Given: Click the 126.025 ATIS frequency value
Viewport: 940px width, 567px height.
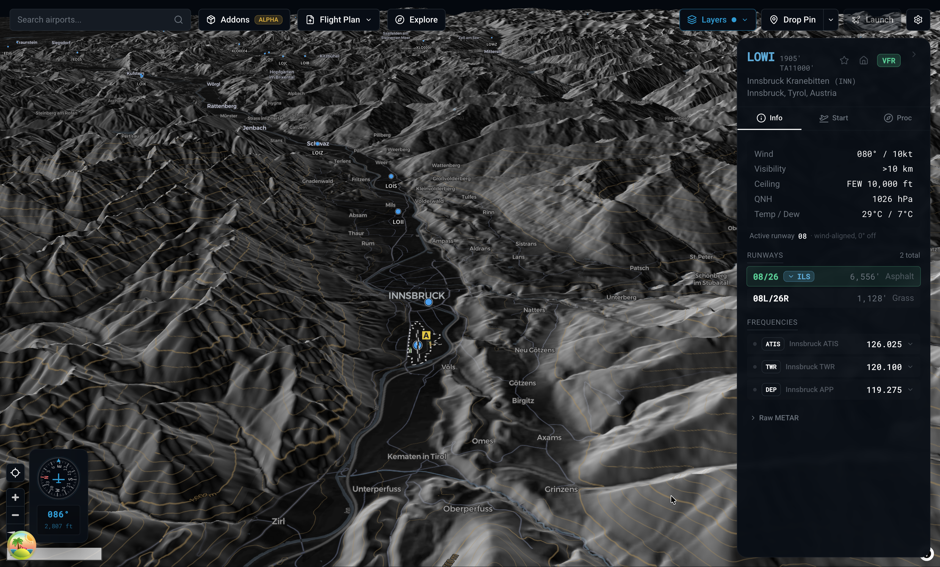Looking at the screenshot, I should 884,344.
